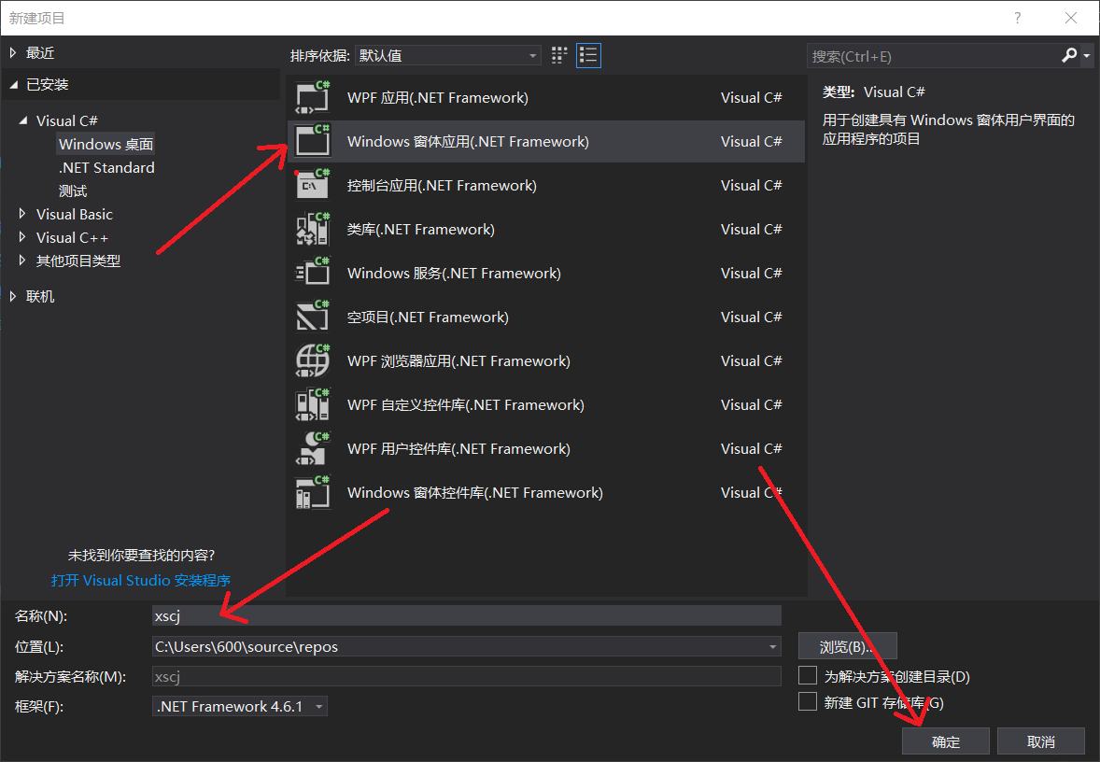This screenshot has height=762, width=1100.
Task: Click the WPF 自定义控件库 template icon
Action: tap(313, 404)
